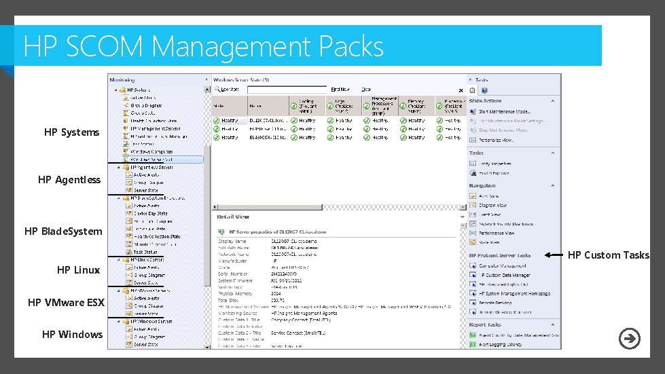Click the Personalize view icon
This screenshot has height=374, width=665.
[473, 140]
